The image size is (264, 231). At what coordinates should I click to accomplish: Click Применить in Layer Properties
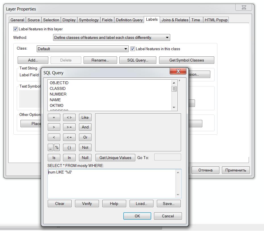236,170
